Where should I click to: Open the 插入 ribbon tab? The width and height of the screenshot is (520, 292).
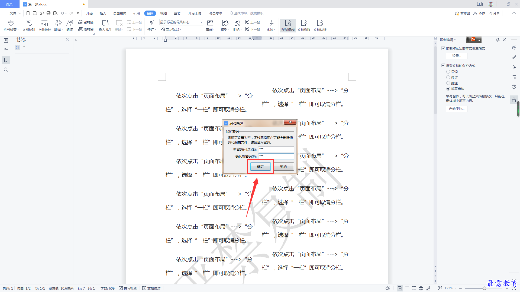point(103,13)
